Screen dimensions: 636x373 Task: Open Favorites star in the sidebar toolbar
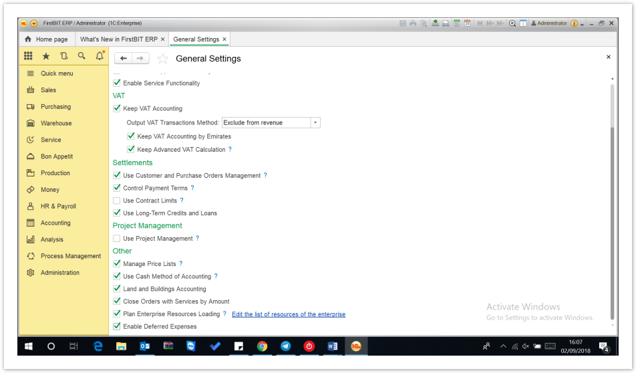46,57
